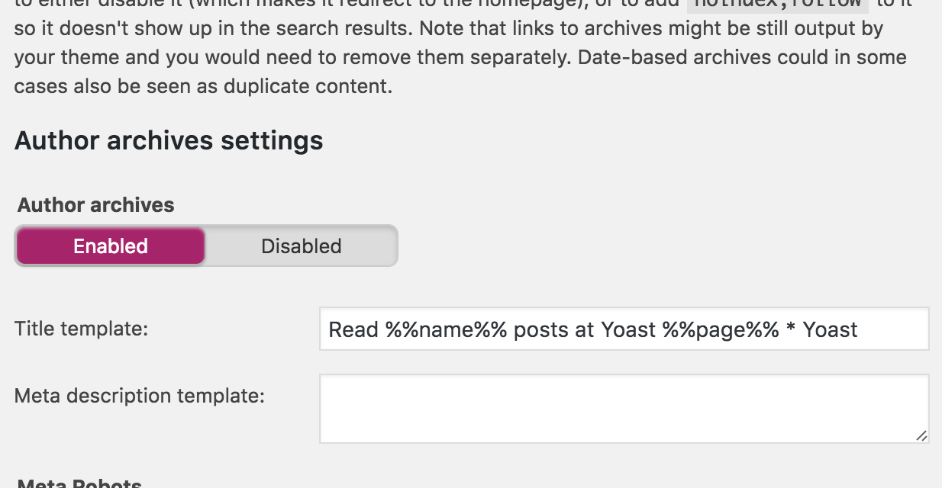Click the partially visible Meta Robots label
The width and height of the screenshot is (942, 488).
click(79, 483)
